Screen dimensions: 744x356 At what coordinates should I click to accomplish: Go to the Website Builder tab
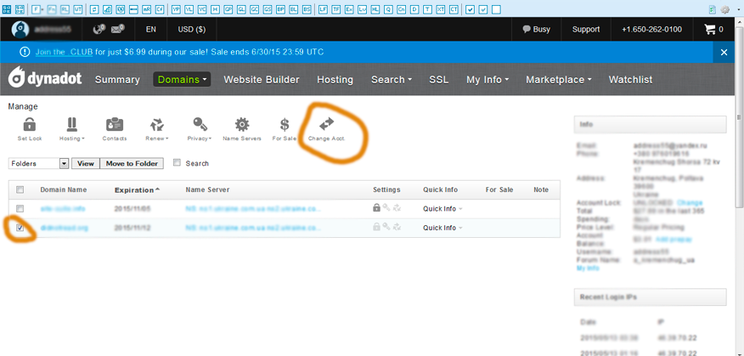pos(261,80)
